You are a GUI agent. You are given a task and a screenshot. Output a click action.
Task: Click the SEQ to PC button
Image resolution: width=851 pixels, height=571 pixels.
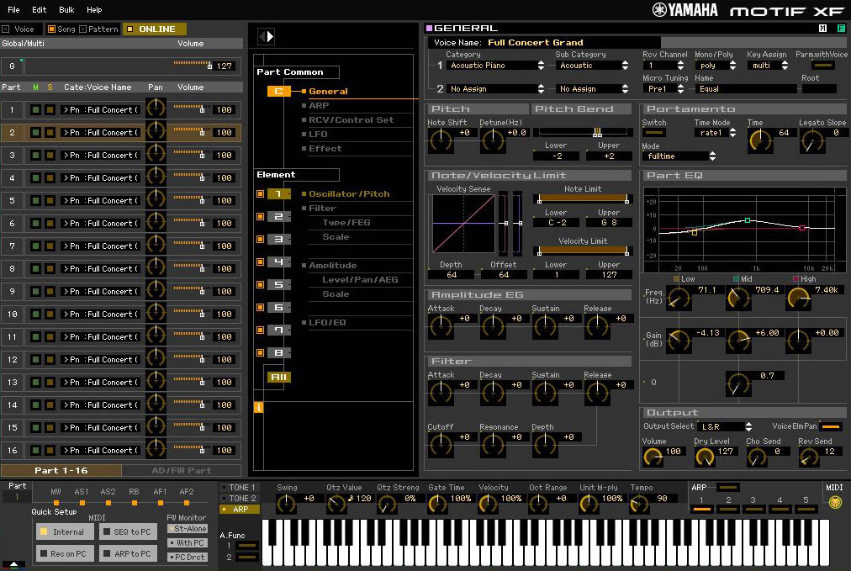(129, 531)
